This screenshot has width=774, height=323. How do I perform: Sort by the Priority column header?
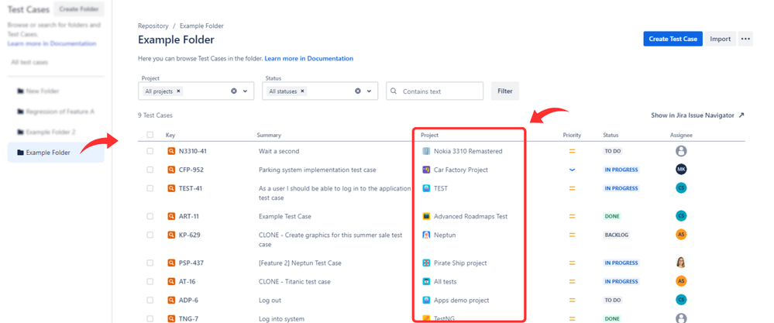pyautogui.click(x=572, y=135)
